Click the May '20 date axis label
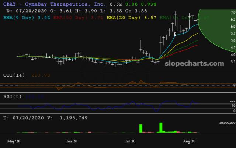This screenshot has height=148, width=236. pyautogui.click(x=14, y=141)
